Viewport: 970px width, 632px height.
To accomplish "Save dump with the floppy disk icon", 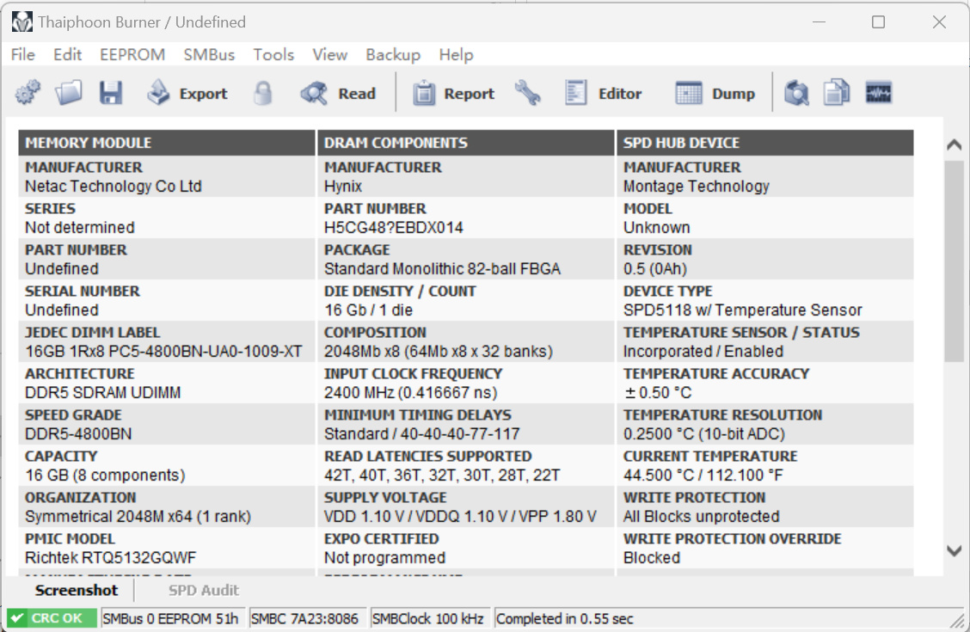I will (111, 94).
